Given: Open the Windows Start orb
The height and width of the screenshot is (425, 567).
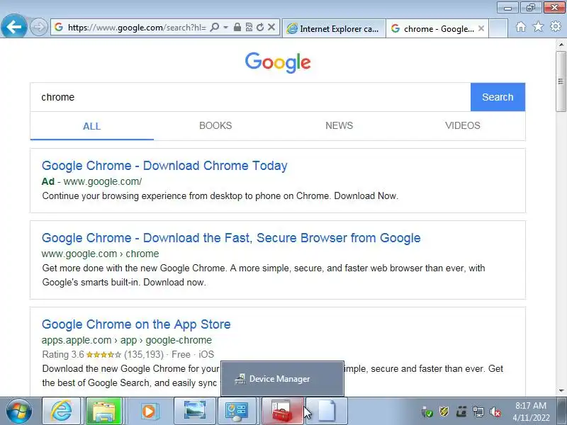Looking at the screenshot, I should [x=19, y=412].
